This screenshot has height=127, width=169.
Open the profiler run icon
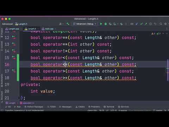pyautogui.click(x=114, y=24)
